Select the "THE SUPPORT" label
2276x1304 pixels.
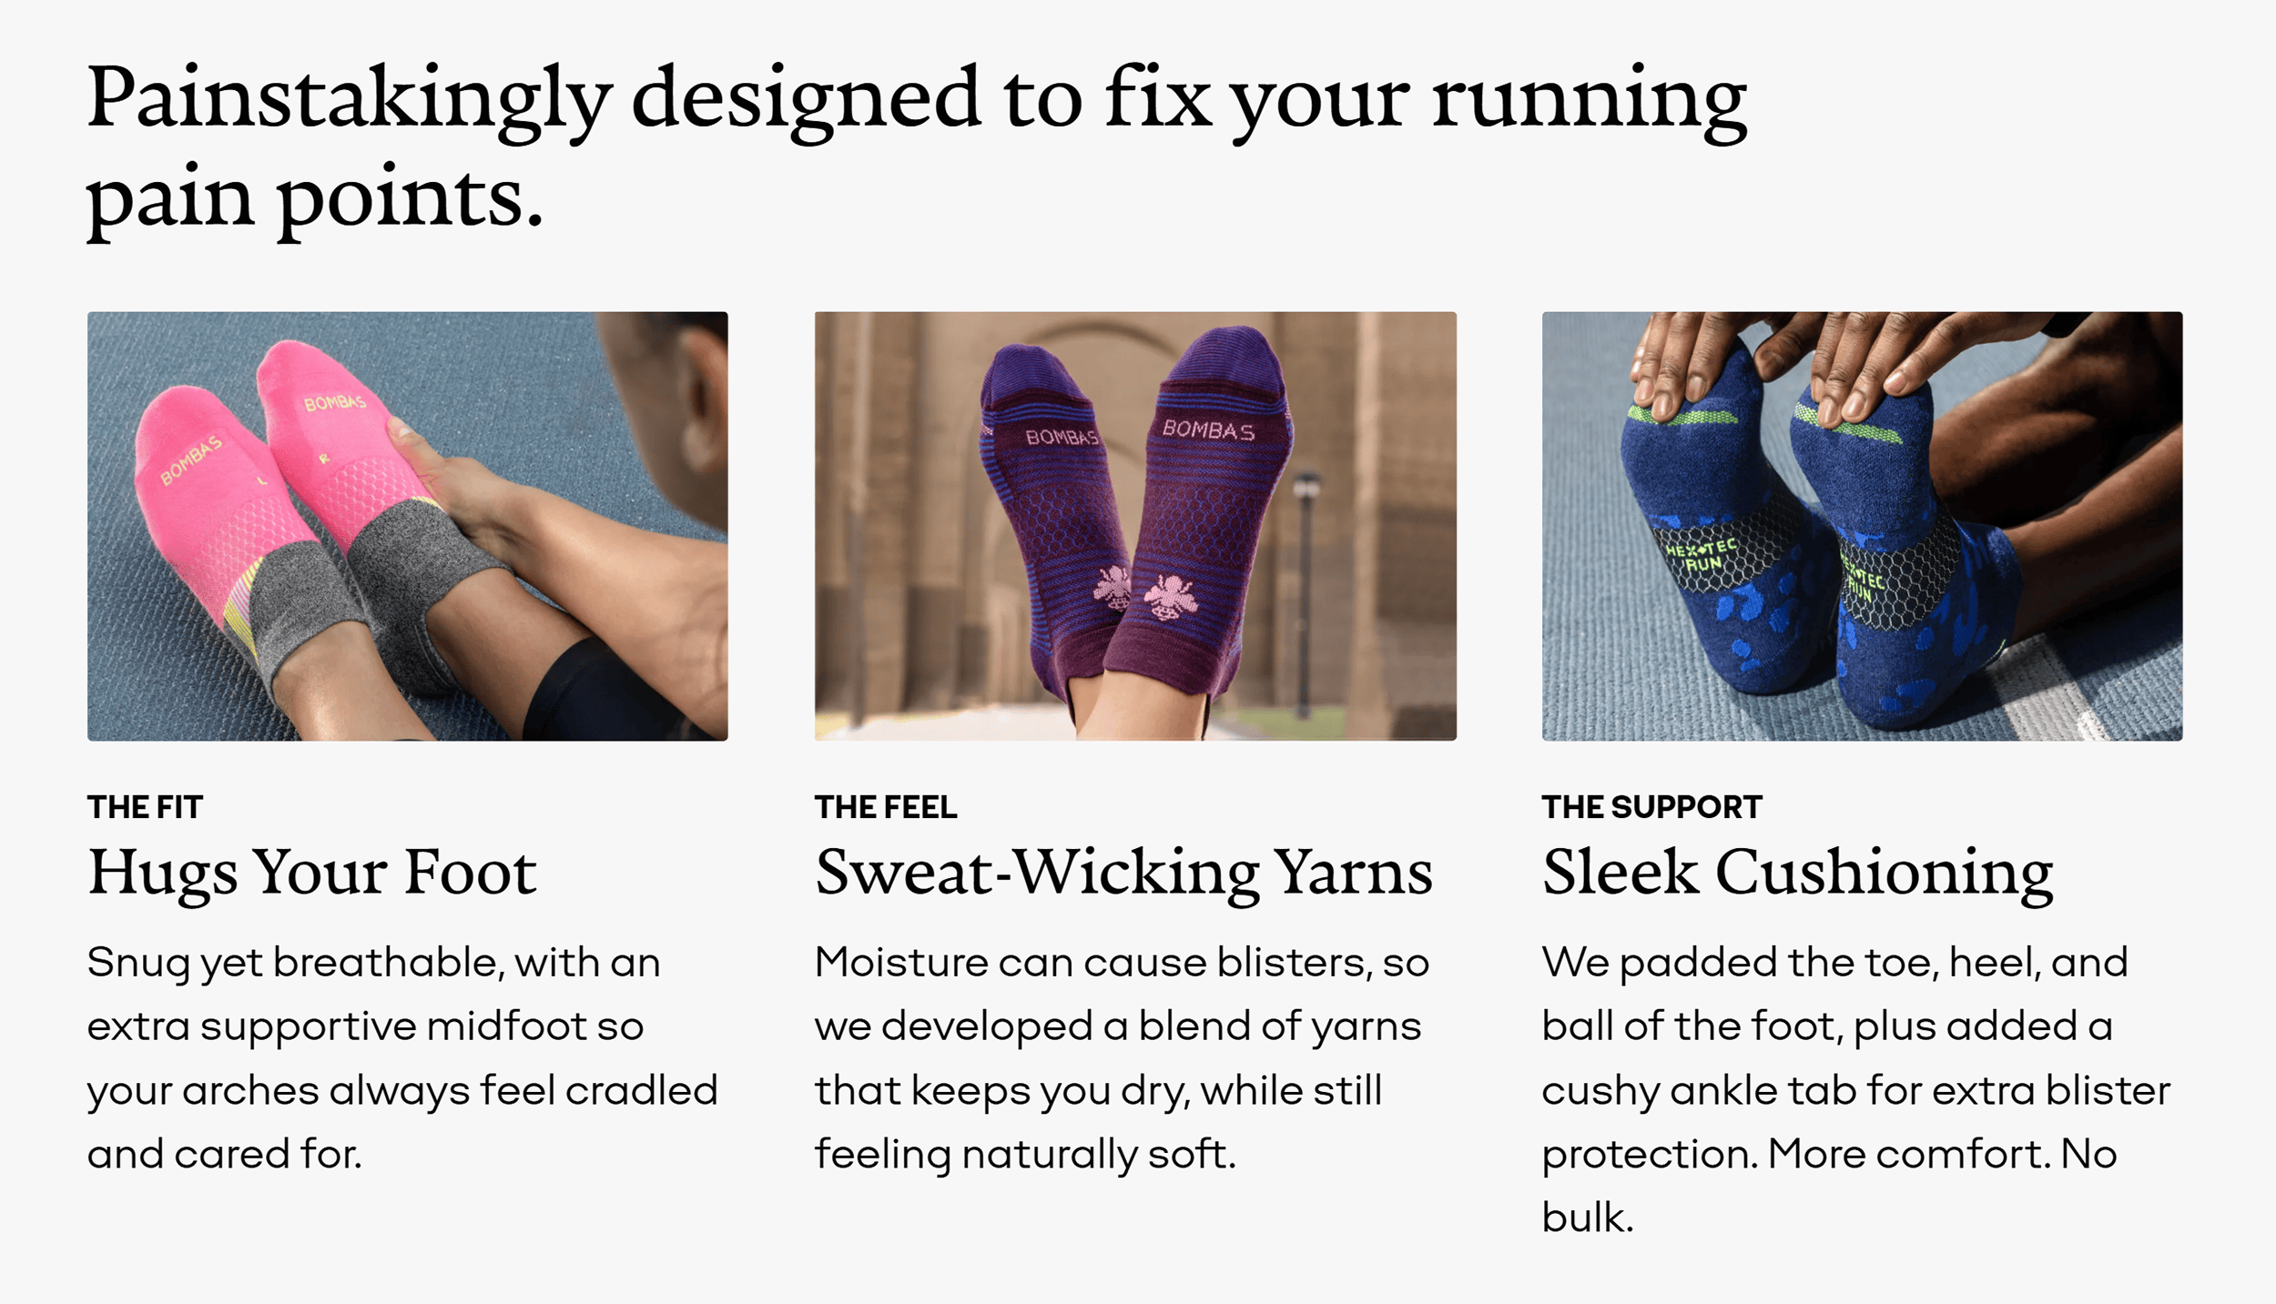(1651, 807)
